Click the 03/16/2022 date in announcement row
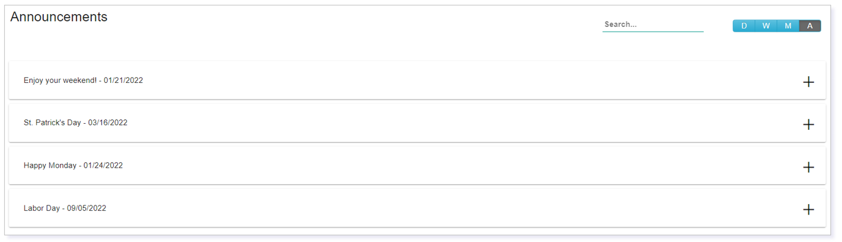This screenshot has width=842, height=242. click(108, 123)
